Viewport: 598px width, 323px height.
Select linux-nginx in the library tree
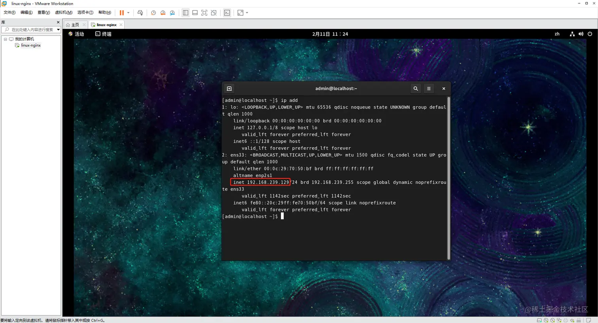(30, 45)
